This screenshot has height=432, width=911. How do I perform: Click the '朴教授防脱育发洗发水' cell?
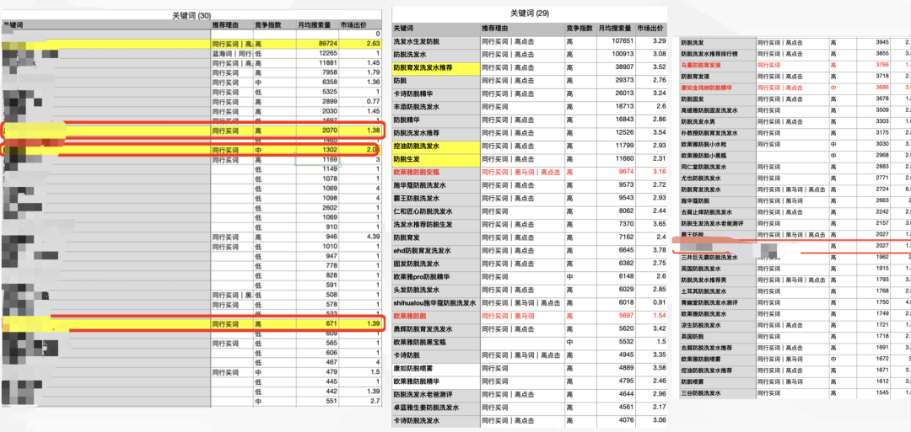(716, 133)
